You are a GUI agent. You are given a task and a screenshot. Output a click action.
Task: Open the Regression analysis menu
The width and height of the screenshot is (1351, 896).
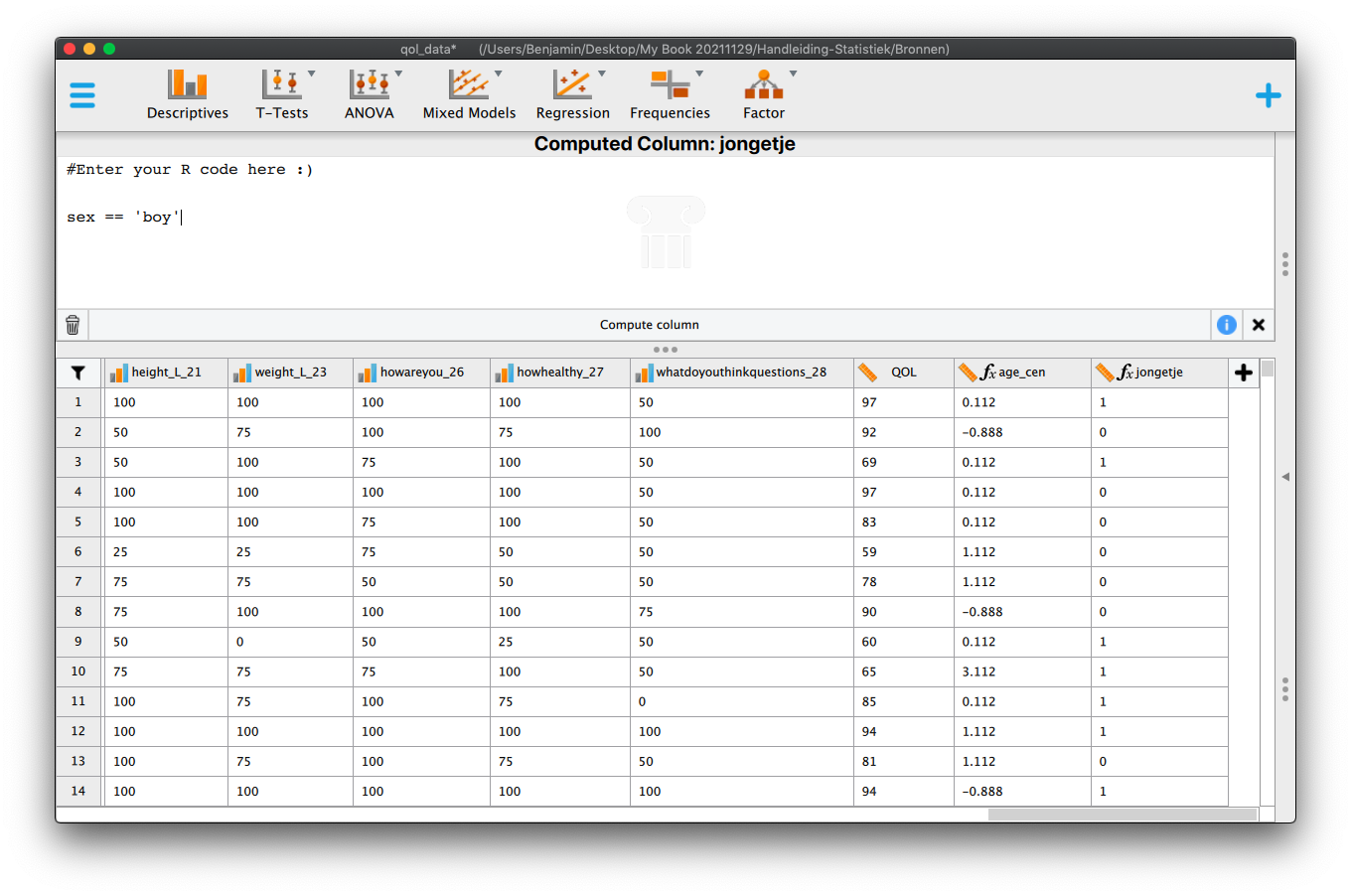[573, 95]
